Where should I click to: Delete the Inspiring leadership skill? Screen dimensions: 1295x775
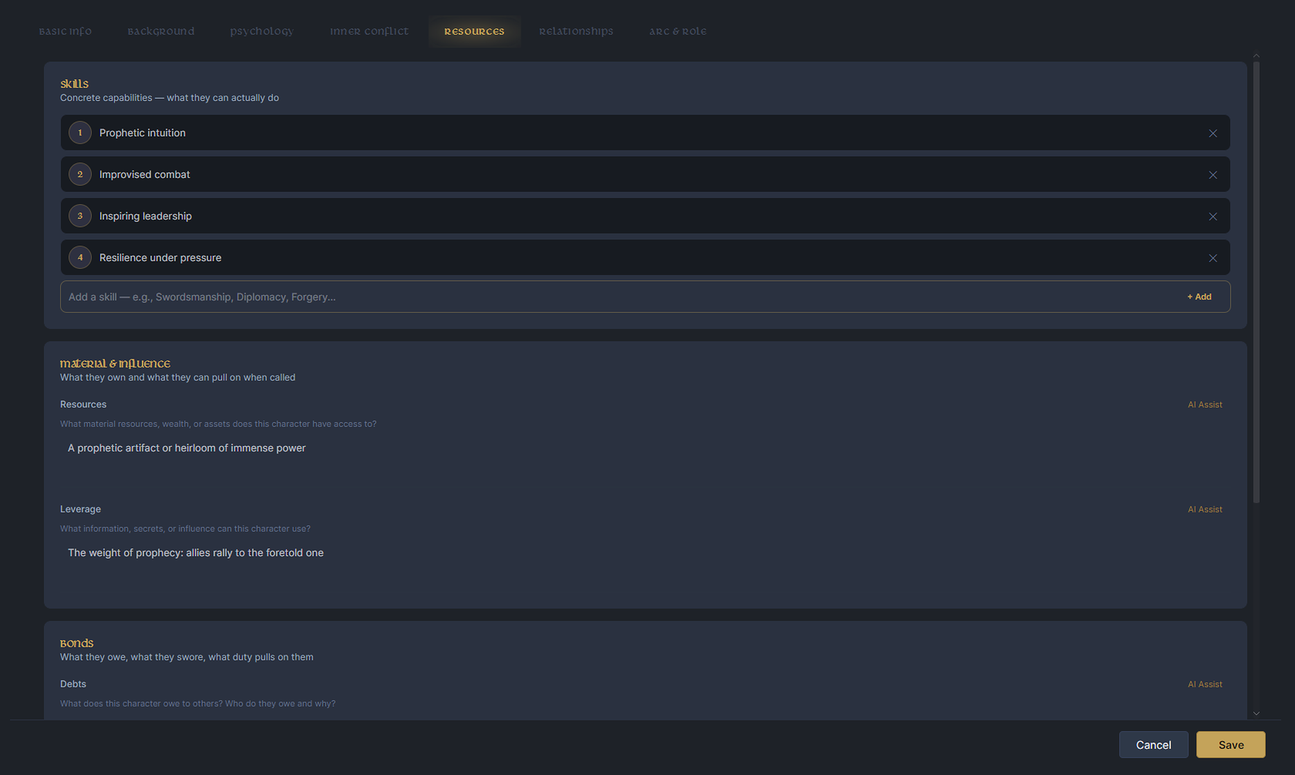[1212, 216]
